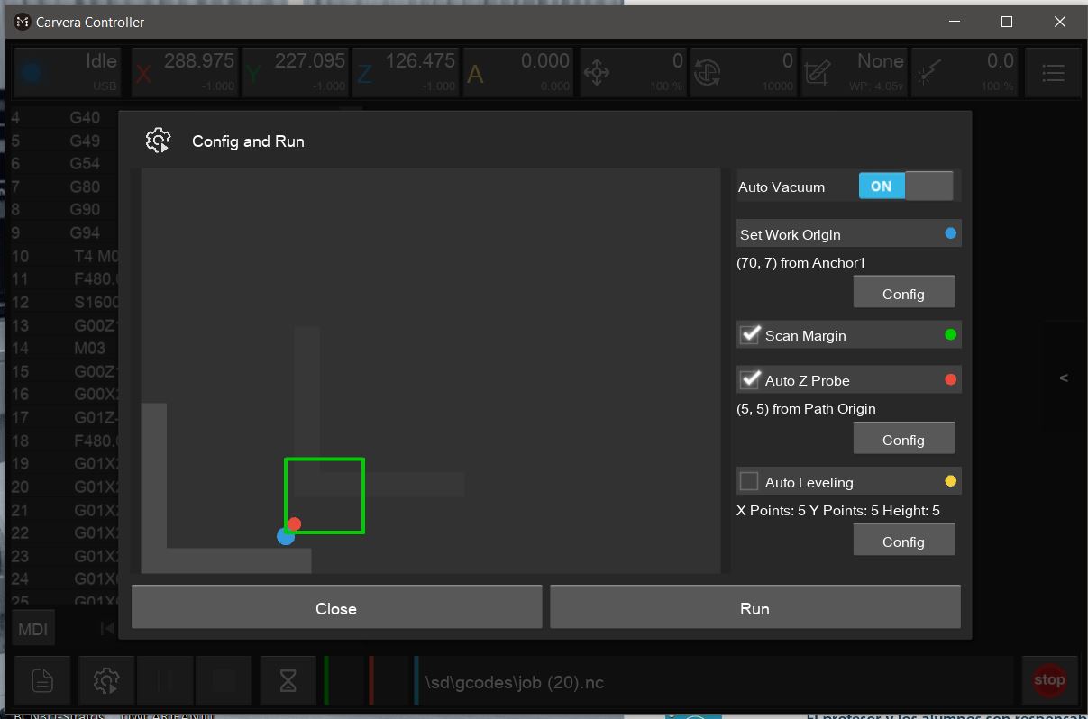Click 'X Points: 5 Y Points: 5 Height: 5' text

click(x=838, y=510)
